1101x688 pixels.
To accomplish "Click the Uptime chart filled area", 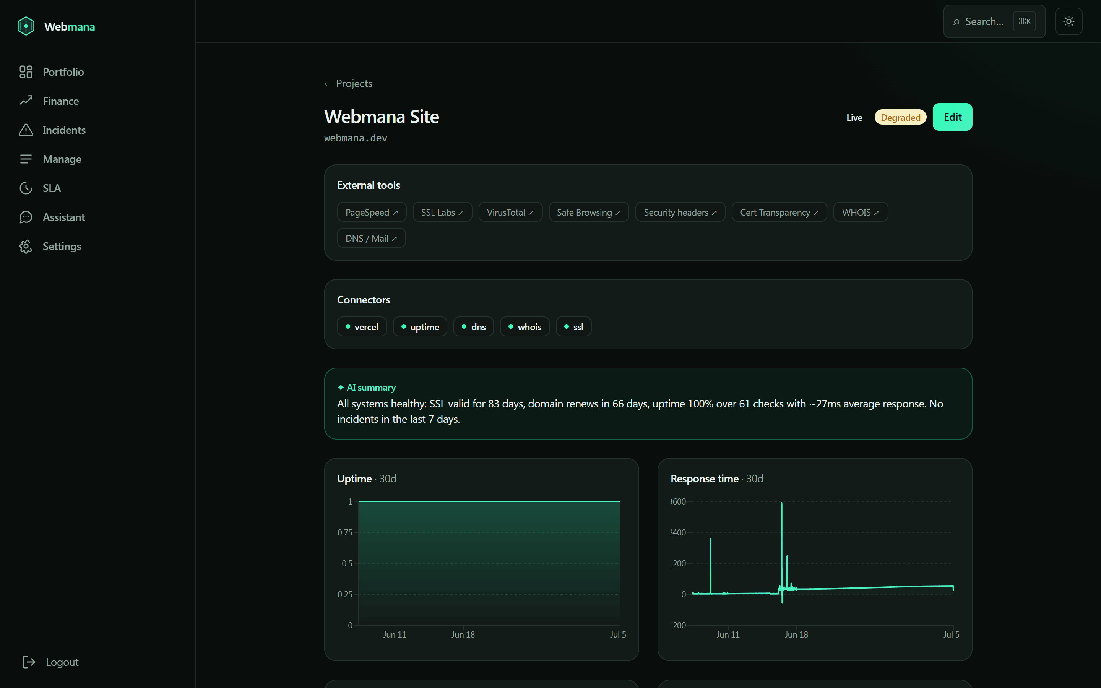I will tap(489, 563).
